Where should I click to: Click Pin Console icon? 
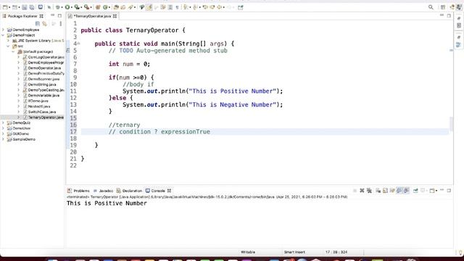pos(415,191)
